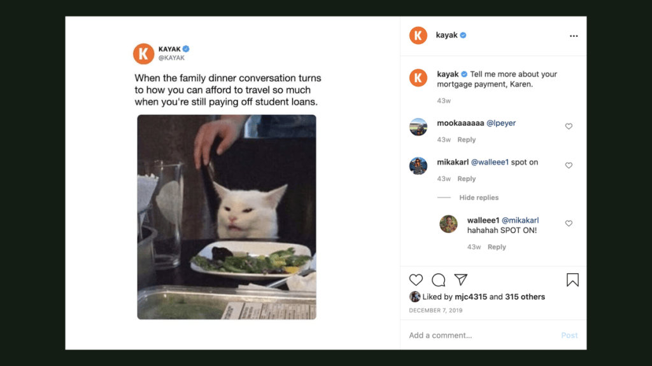Reply to mikakarl's comment
This screenshot has width=652, height=366.
coord(466,179)
